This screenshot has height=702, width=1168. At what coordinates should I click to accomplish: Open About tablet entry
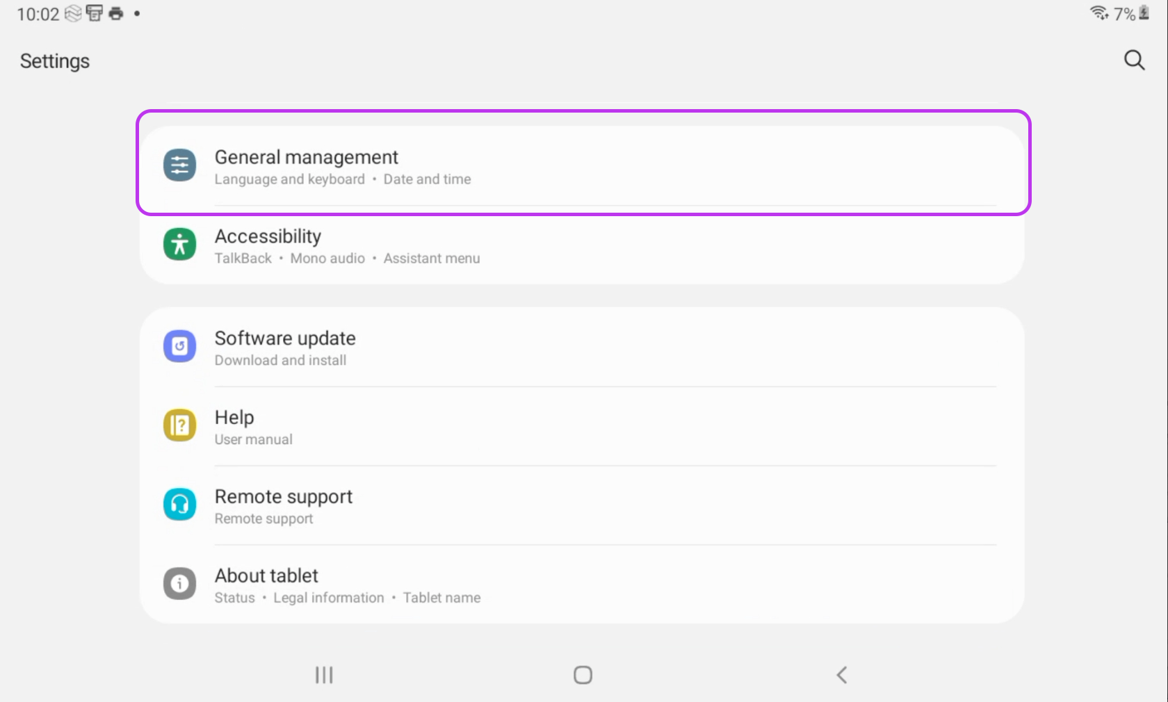coord(266,576)
